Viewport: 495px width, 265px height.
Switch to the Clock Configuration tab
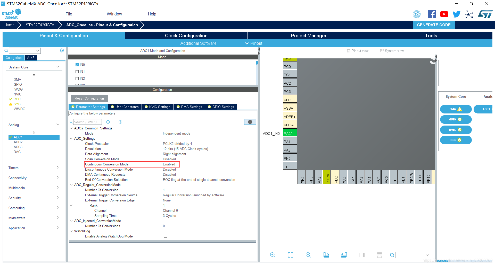coord(186,36)
